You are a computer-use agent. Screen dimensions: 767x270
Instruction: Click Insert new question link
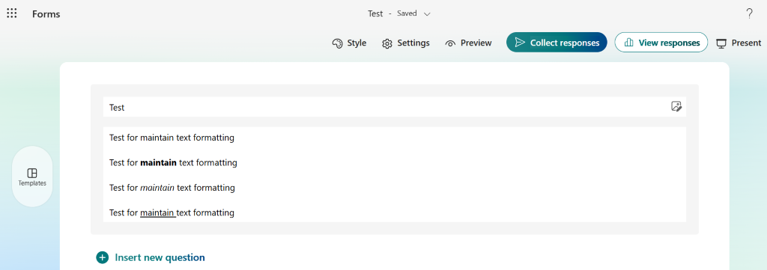(160, 257)
